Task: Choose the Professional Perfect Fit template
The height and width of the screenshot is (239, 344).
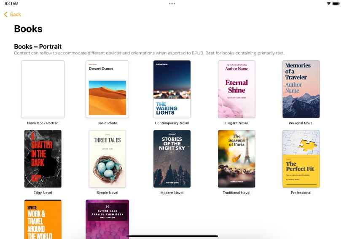Action: point(301,158)
